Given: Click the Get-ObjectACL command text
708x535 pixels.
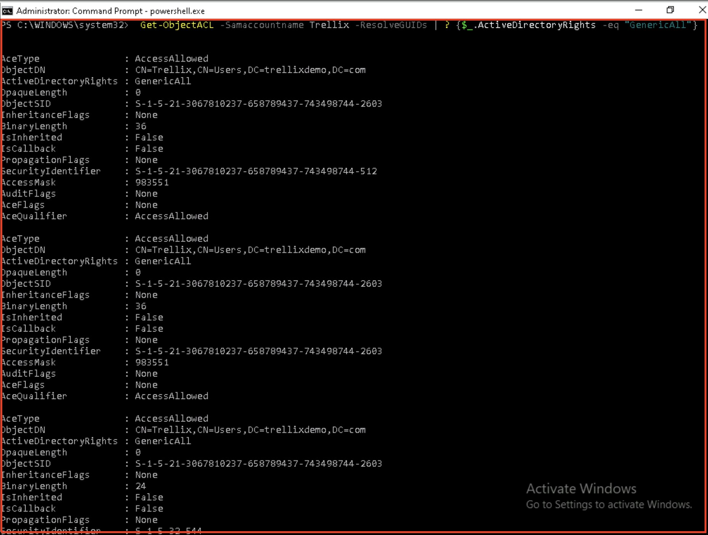Looking at the screenshot, I should (177, 25).
